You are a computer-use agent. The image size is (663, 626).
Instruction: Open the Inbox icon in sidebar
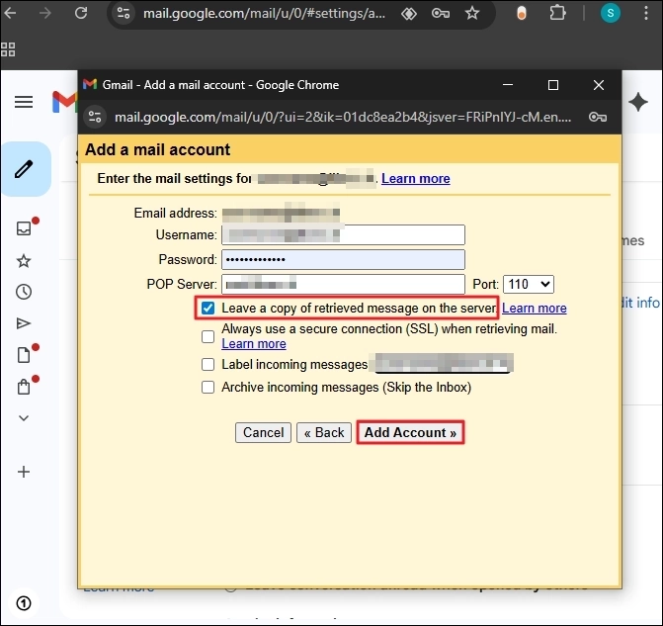[x=24, y=228]
